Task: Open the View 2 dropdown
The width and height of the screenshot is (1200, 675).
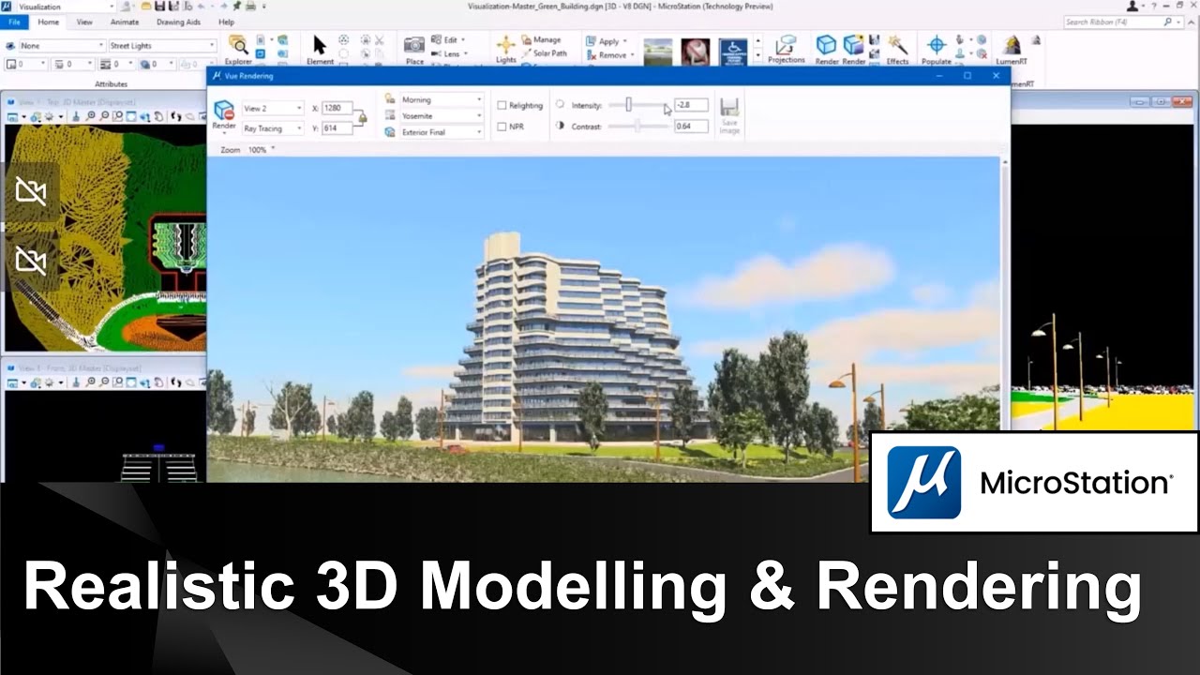Action: point(272,109)
